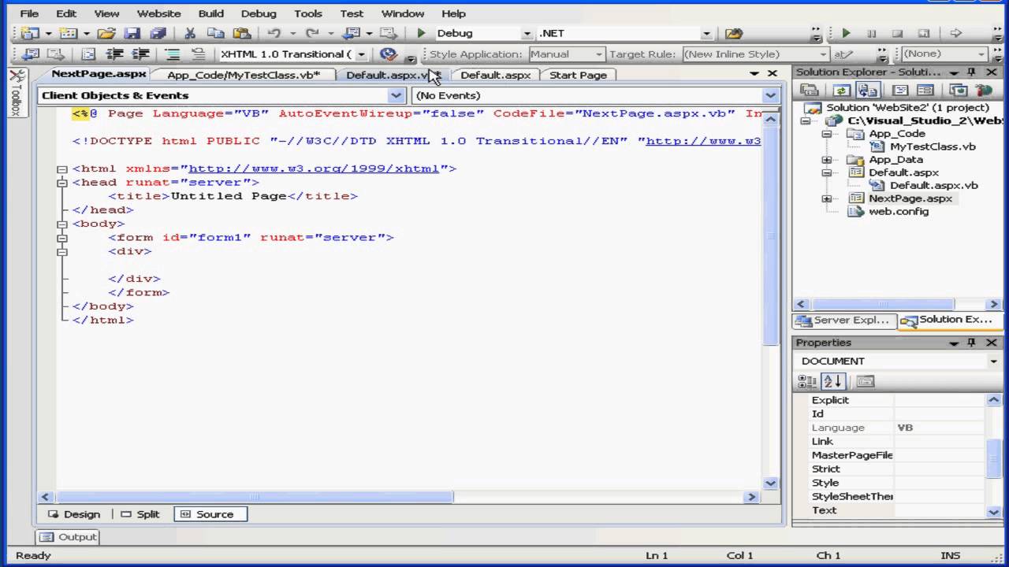Open the Build menu
The width and height of the screenshot is (1009, 567).
click(x=211, y=13)
